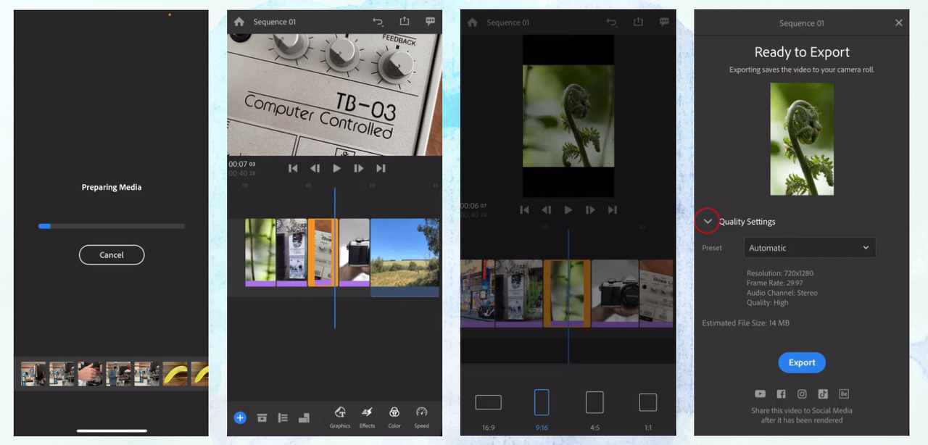
Task: Skip to start under the TB-03 preview
Action: tap(293, 168)
